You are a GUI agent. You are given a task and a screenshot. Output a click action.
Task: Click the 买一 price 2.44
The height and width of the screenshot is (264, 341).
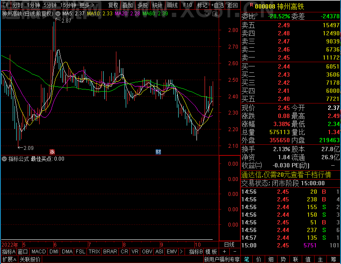(x=284, y=66)
